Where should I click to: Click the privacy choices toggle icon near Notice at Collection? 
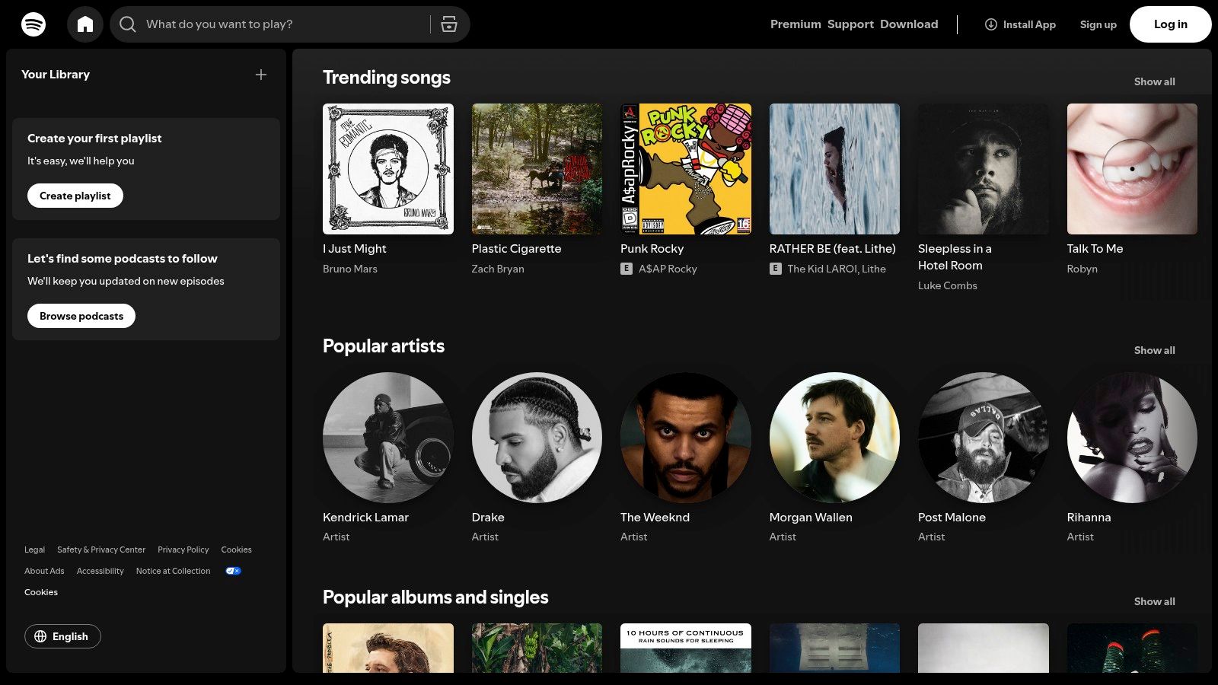coord(233,570)
